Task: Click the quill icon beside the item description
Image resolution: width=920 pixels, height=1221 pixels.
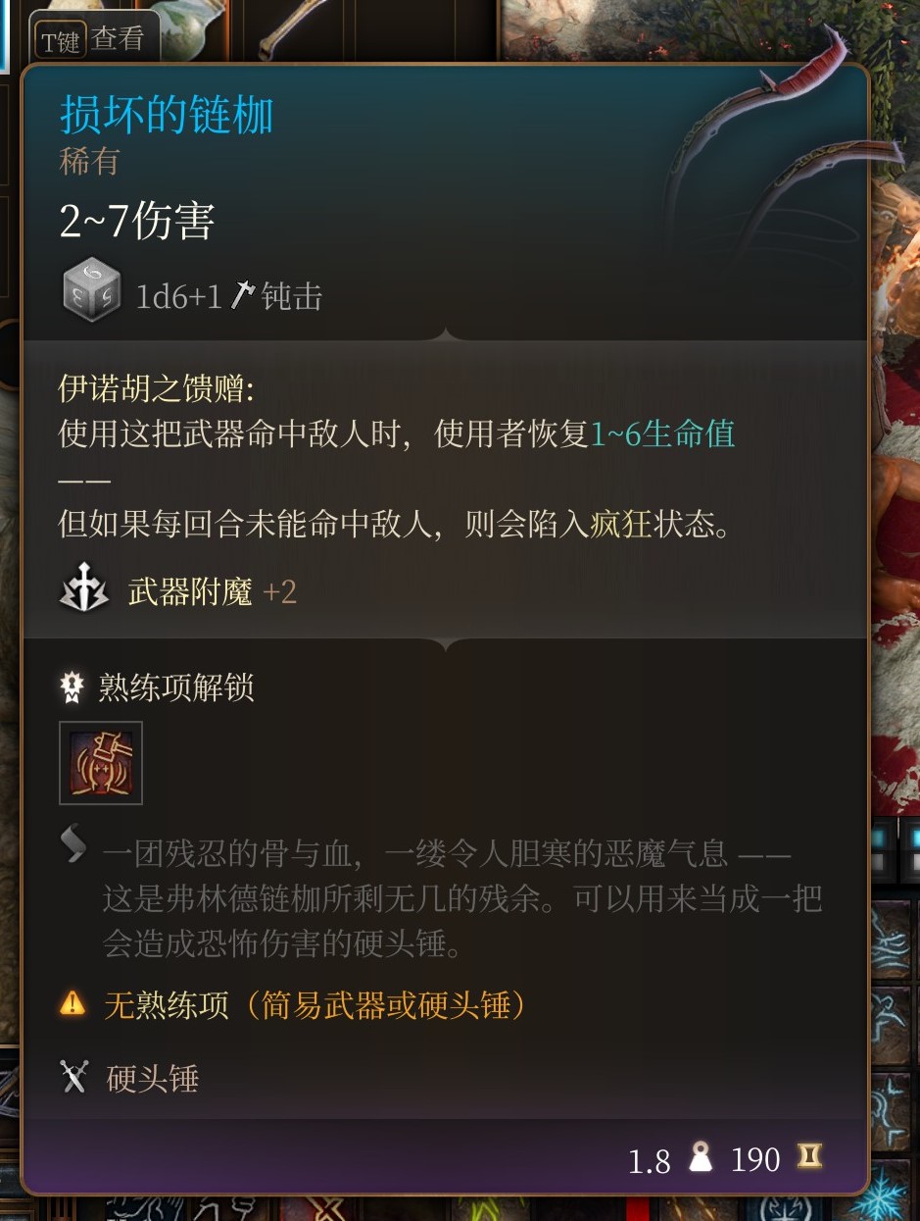Action: pyautogui.click(x=74, y=845)
